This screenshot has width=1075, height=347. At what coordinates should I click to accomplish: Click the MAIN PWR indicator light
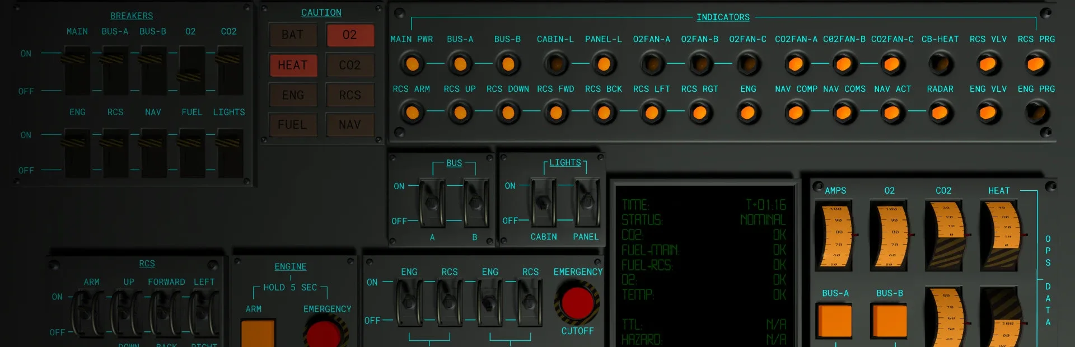coord(412,64)
